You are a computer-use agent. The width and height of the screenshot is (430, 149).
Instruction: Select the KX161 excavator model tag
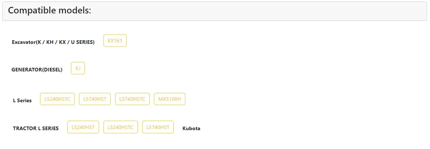coord(115,41)
